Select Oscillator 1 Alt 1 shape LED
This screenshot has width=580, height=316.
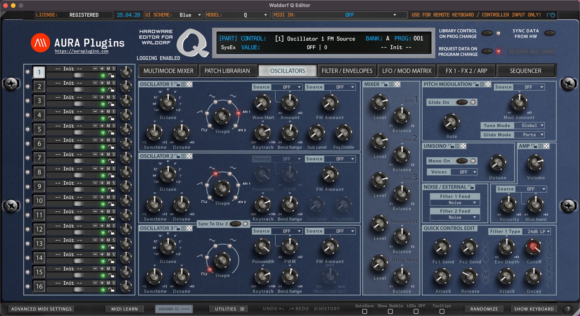pos(238,113)
